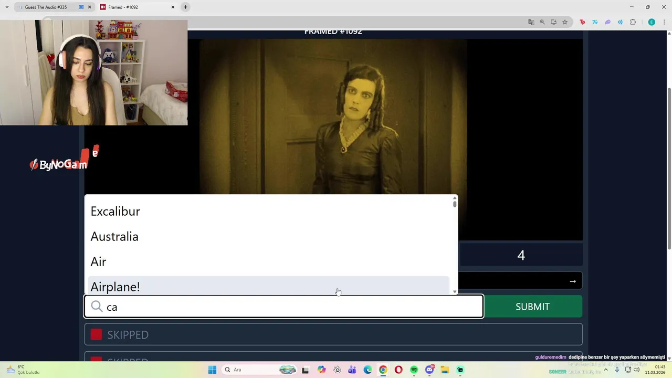Open the Windows Start menu

pos(212,370)
